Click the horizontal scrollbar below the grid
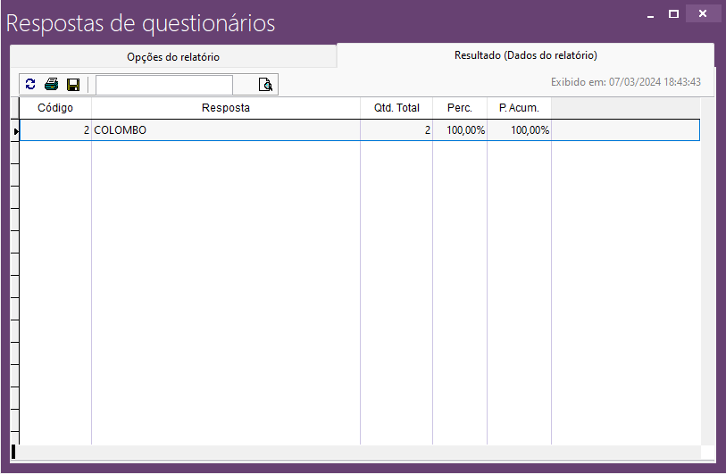Viewport: 726px width, 474px height. click(357, 452)
